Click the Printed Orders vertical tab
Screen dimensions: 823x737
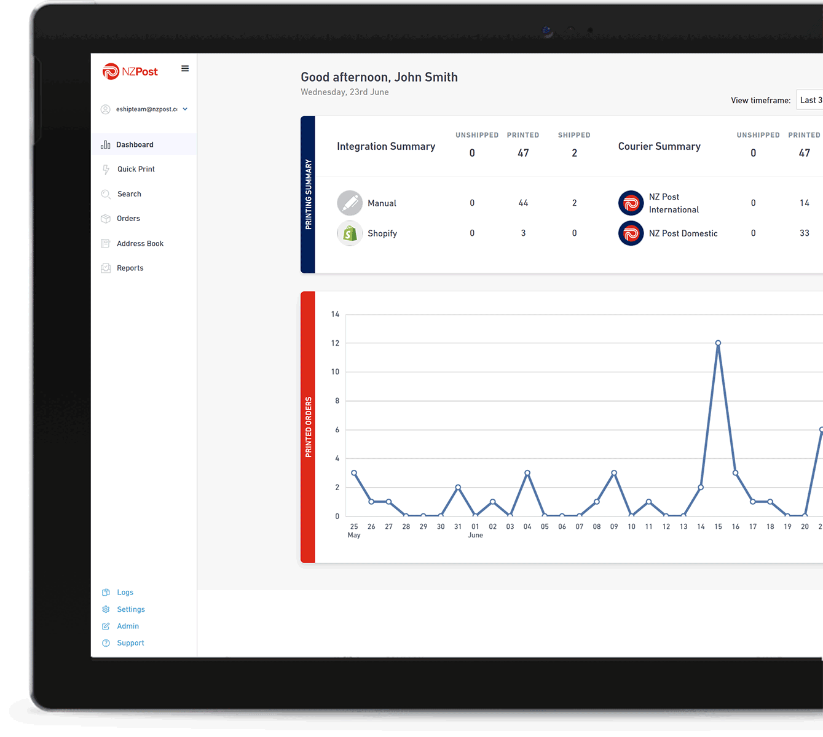[x=308, y=427]
